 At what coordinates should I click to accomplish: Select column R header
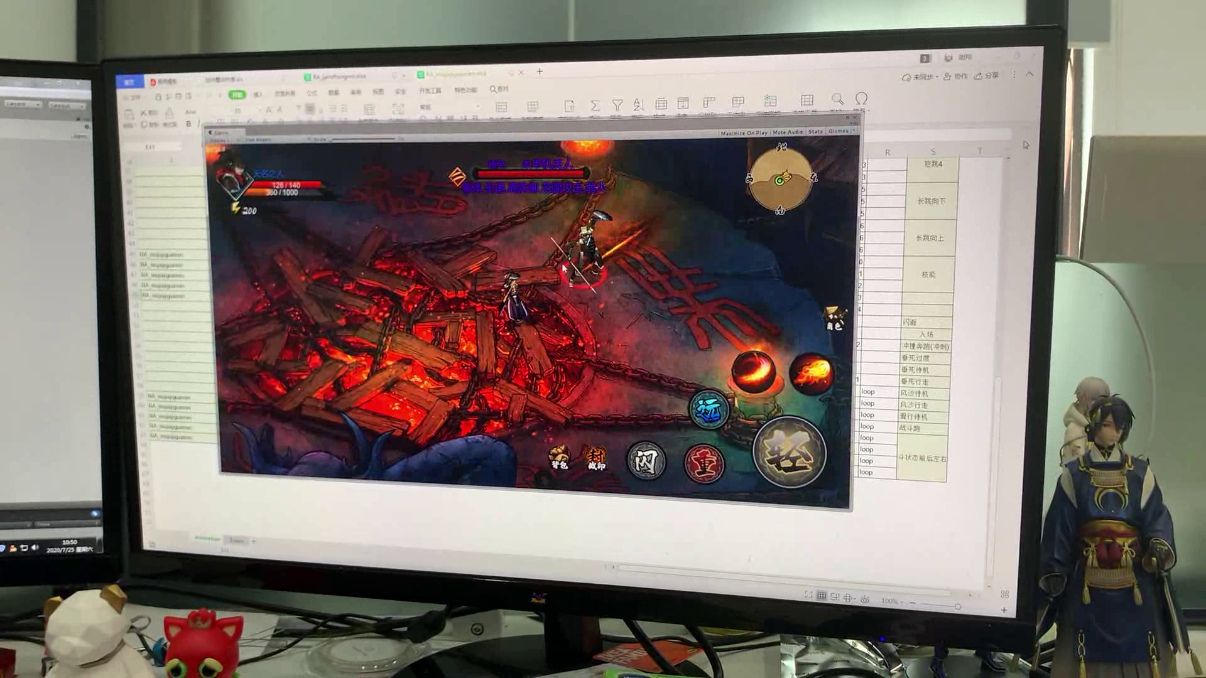tap(887, 153)
